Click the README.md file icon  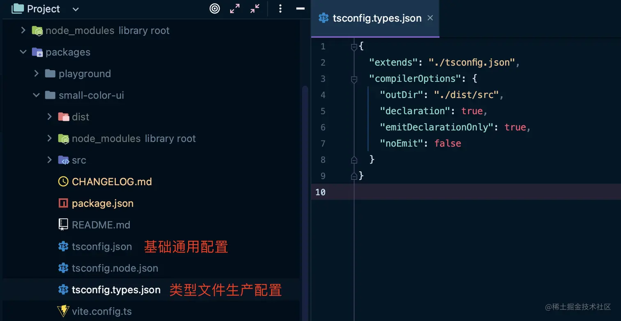63,225
